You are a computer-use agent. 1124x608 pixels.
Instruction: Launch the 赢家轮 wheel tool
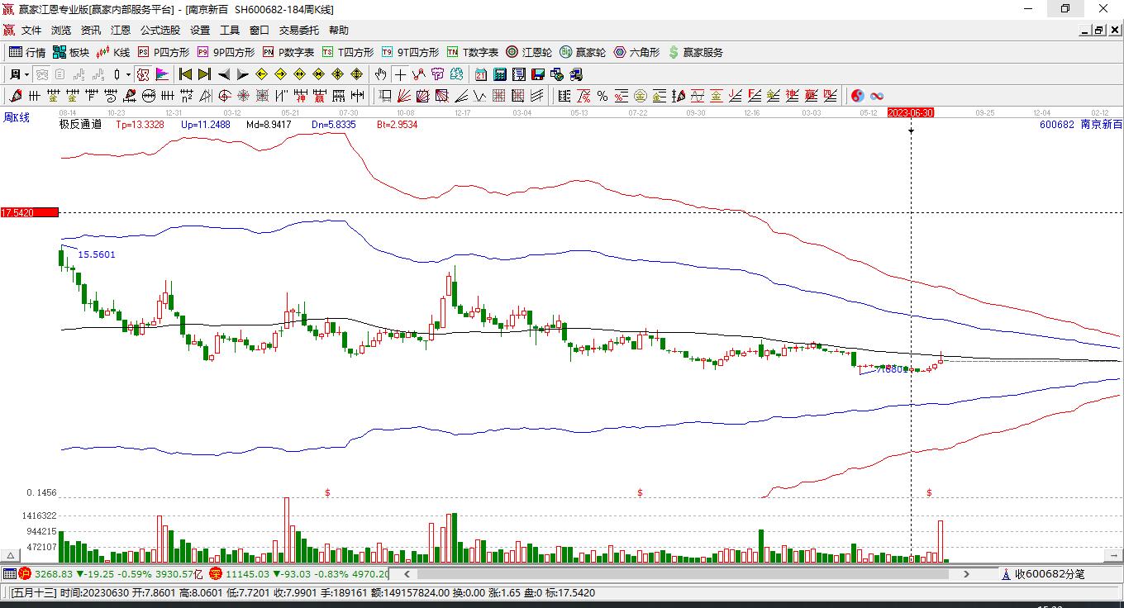583,52
